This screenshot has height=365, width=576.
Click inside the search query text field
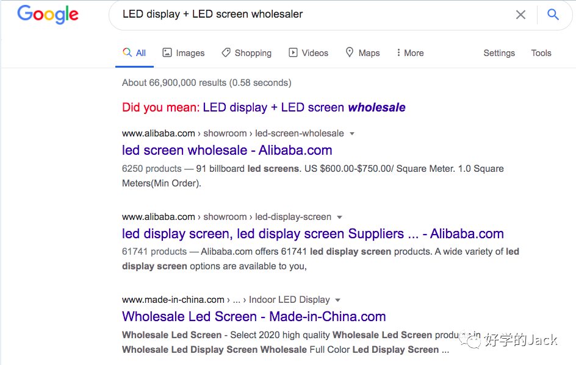tap(305, 15)
